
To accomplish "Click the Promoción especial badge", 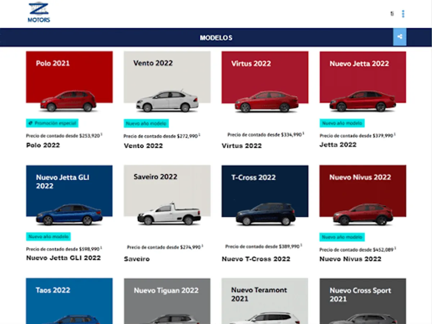I will [52, 123].
